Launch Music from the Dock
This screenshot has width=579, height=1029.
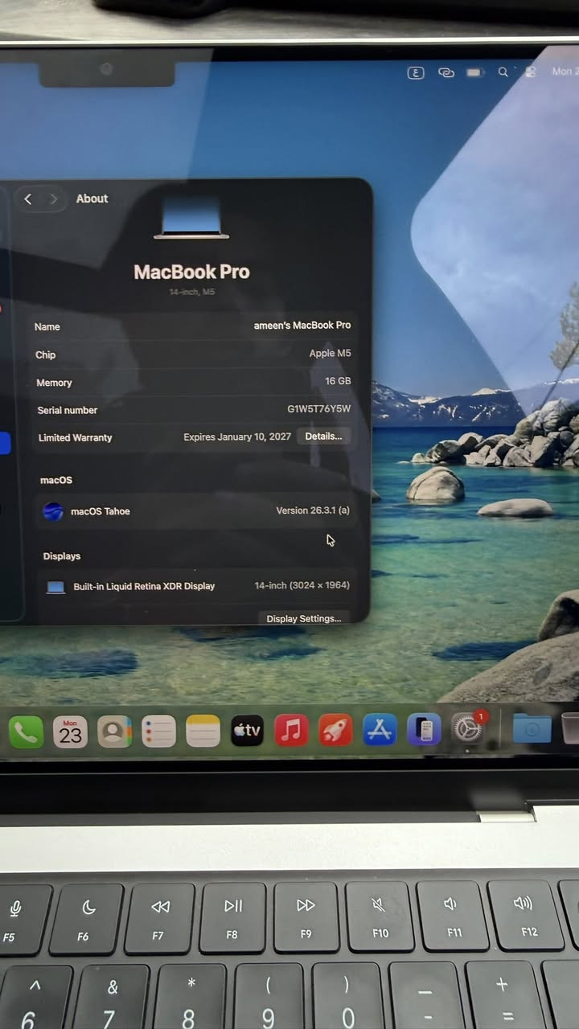291,731
